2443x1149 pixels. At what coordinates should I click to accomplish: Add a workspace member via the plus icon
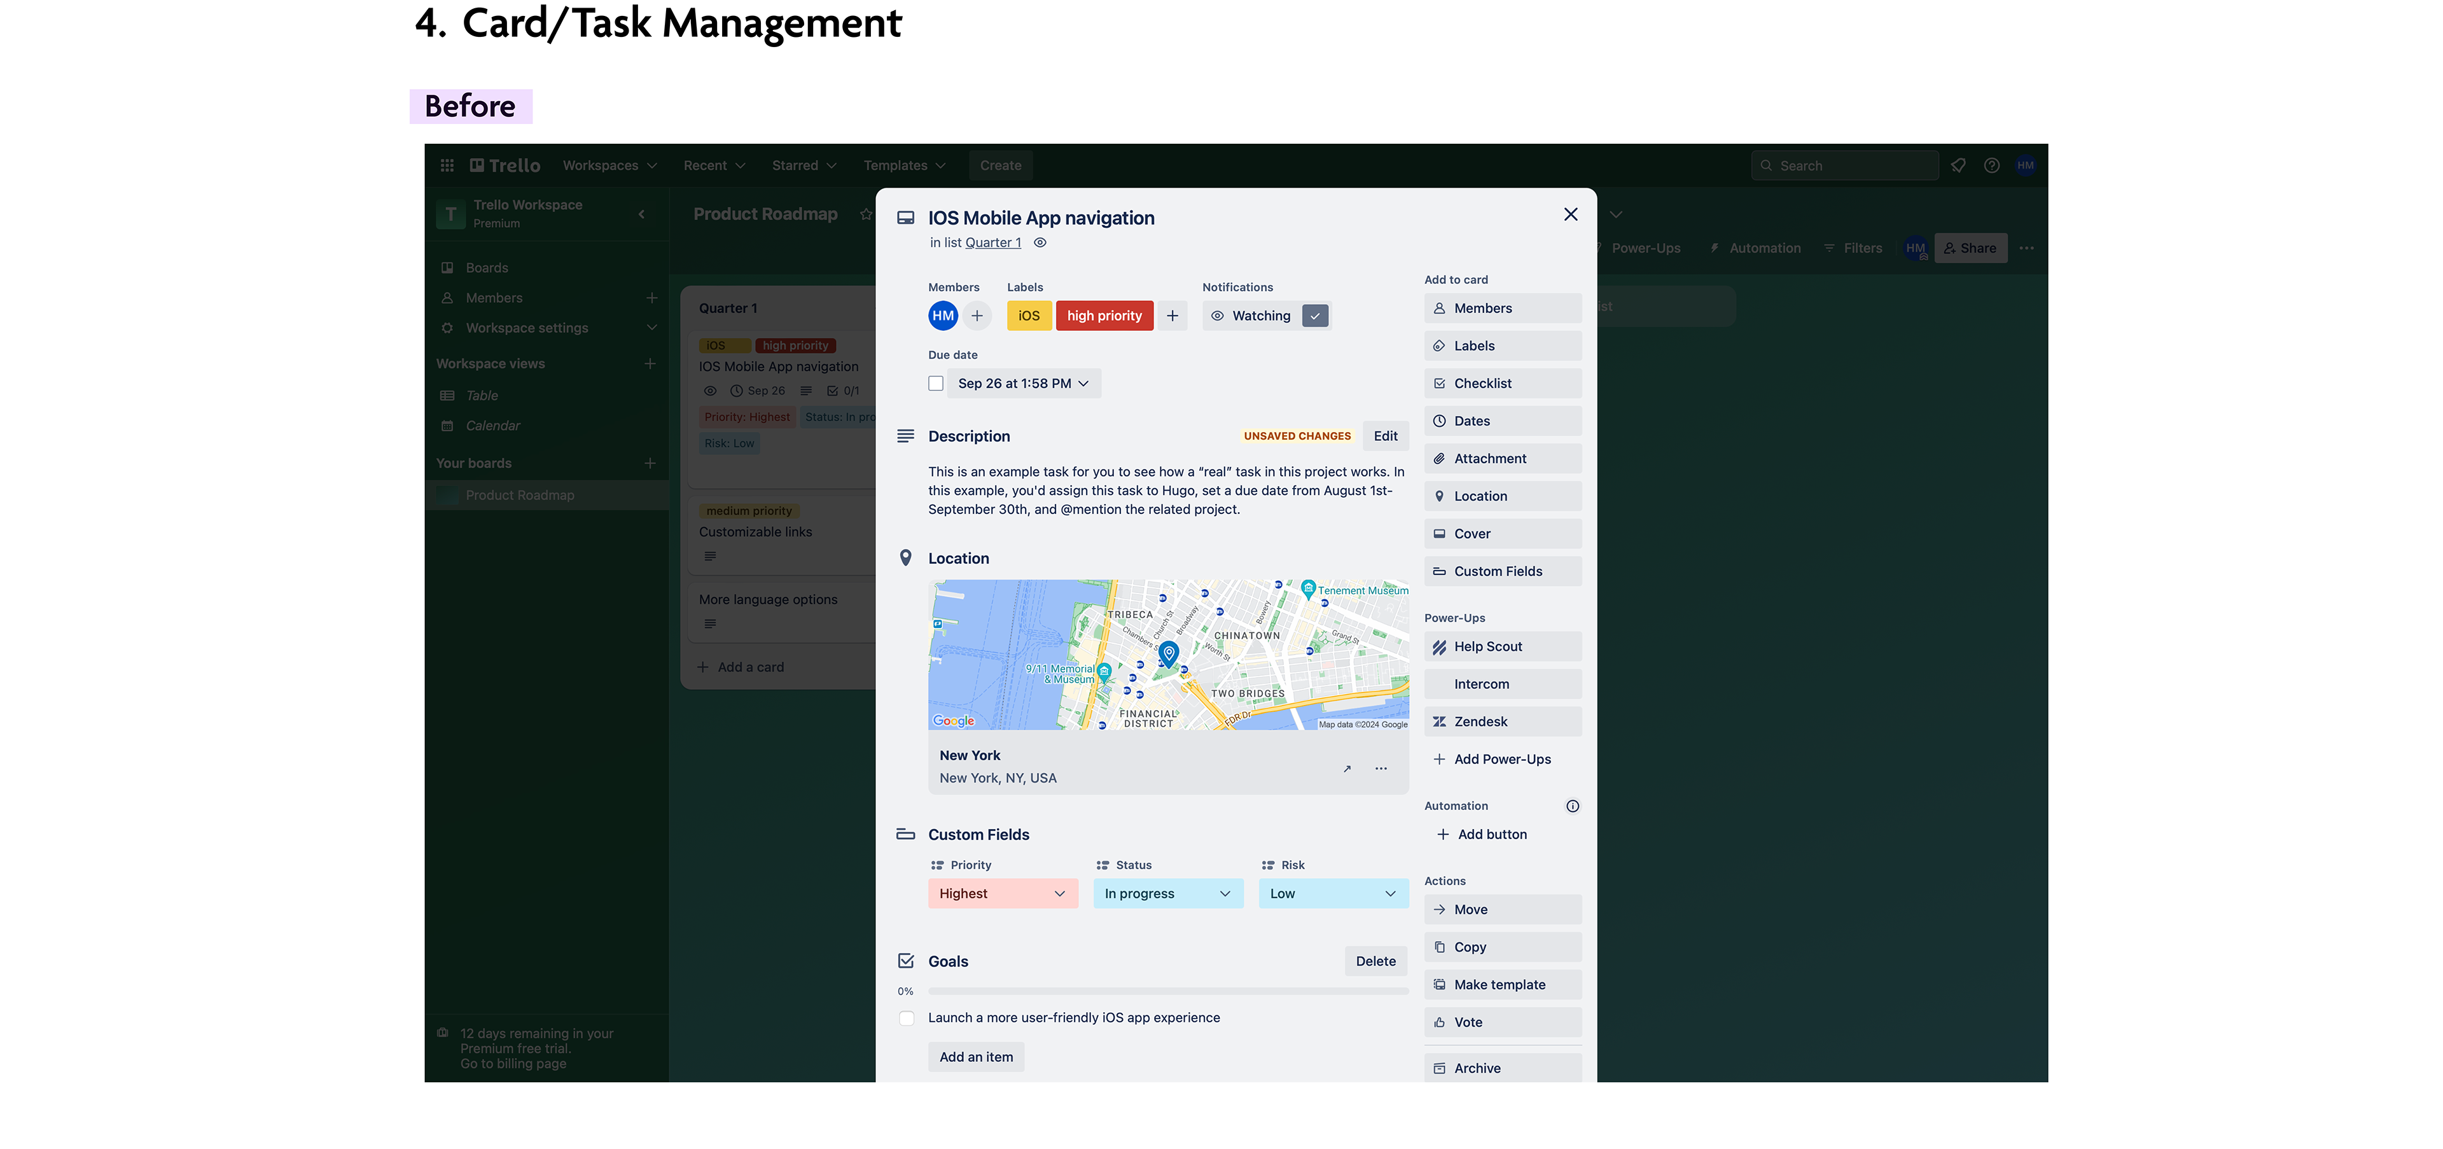[x=651, y=298]
